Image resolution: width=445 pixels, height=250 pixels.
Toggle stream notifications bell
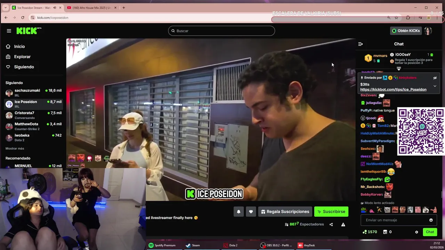coord(238,211)
